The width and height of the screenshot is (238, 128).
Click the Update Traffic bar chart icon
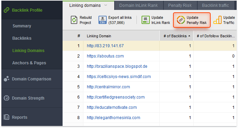pyautogui.click(x=217, y=20)
